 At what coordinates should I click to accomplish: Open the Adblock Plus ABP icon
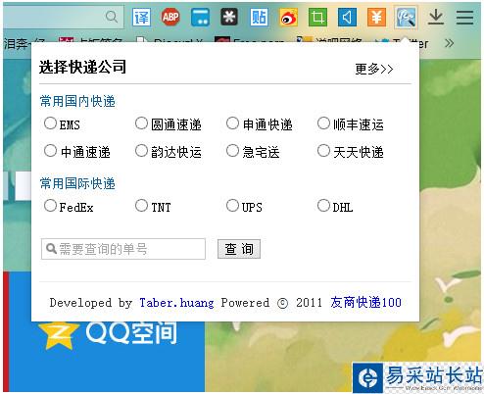[170, 17]
